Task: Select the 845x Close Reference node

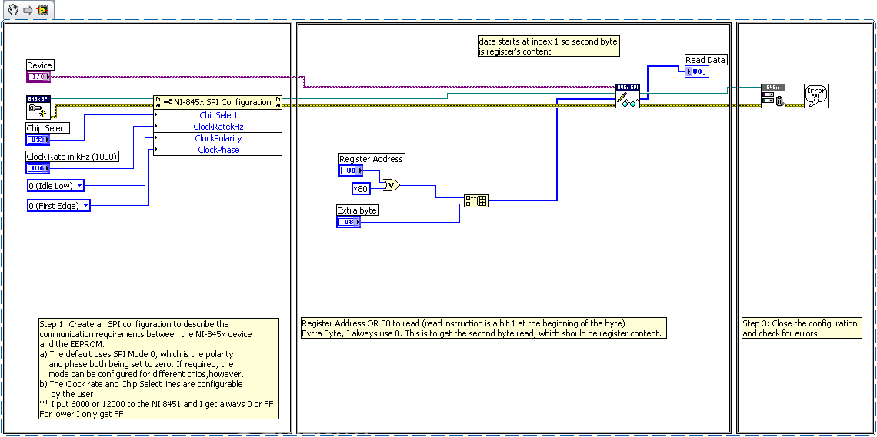Action: click(x=773, y=96)
